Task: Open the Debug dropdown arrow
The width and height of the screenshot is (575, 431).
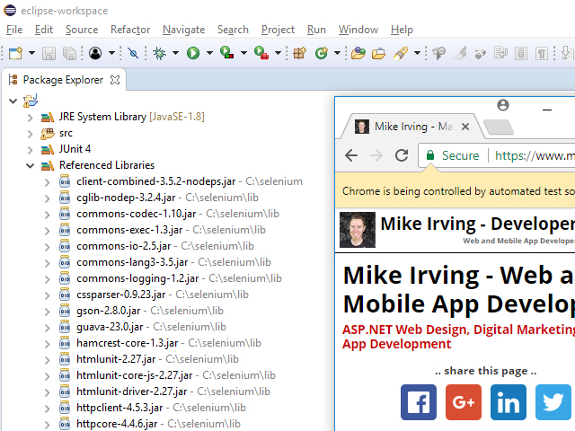Action: (x=176, y=53)
